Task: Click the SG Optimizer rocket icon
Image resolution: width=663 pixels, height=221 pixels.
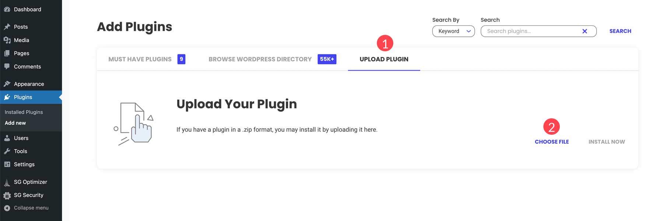Action: 7,182
